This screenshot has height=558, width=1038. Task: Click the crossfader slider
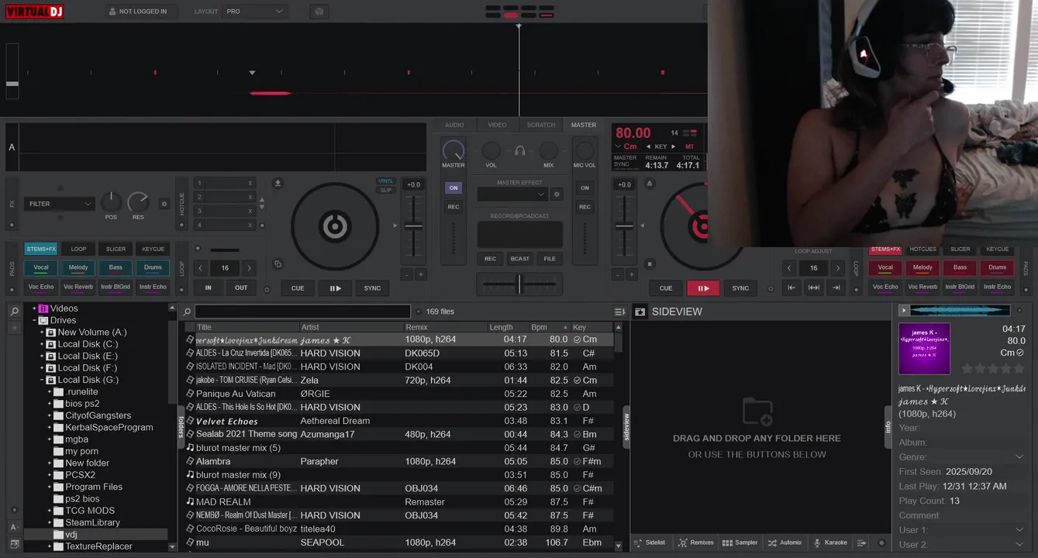(519, 284)
